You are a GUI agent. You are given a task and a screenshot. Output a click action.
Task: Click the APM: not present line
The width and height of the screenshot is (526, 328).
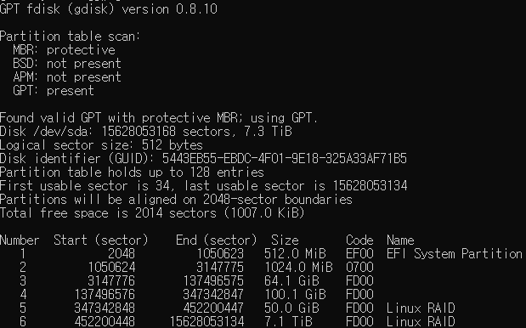pos(67,77)
